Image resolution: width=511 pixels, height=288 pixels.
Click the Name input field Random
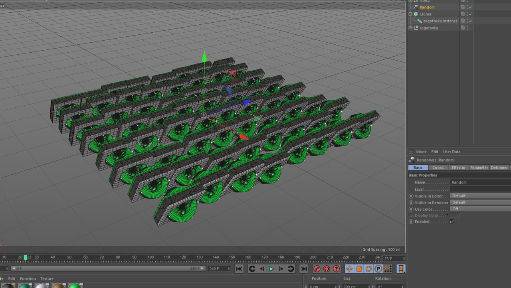pyautogui.click(x=480, y=182)
